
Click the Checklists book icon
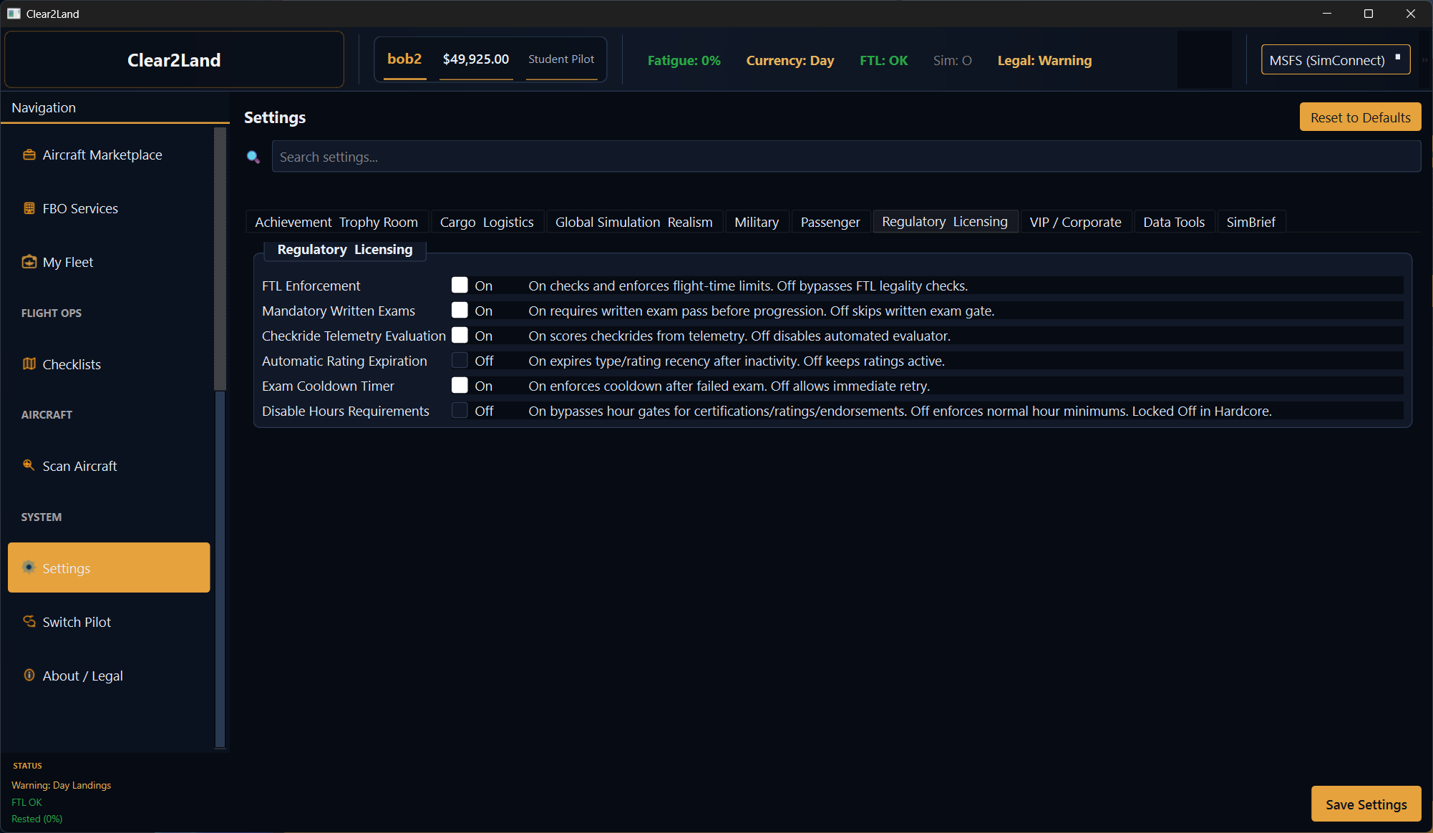29,364
